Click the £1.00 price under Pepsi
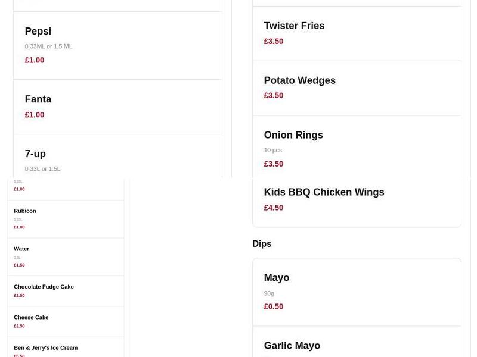The height and width of the screenshot is (357, 477). [35, 60]
